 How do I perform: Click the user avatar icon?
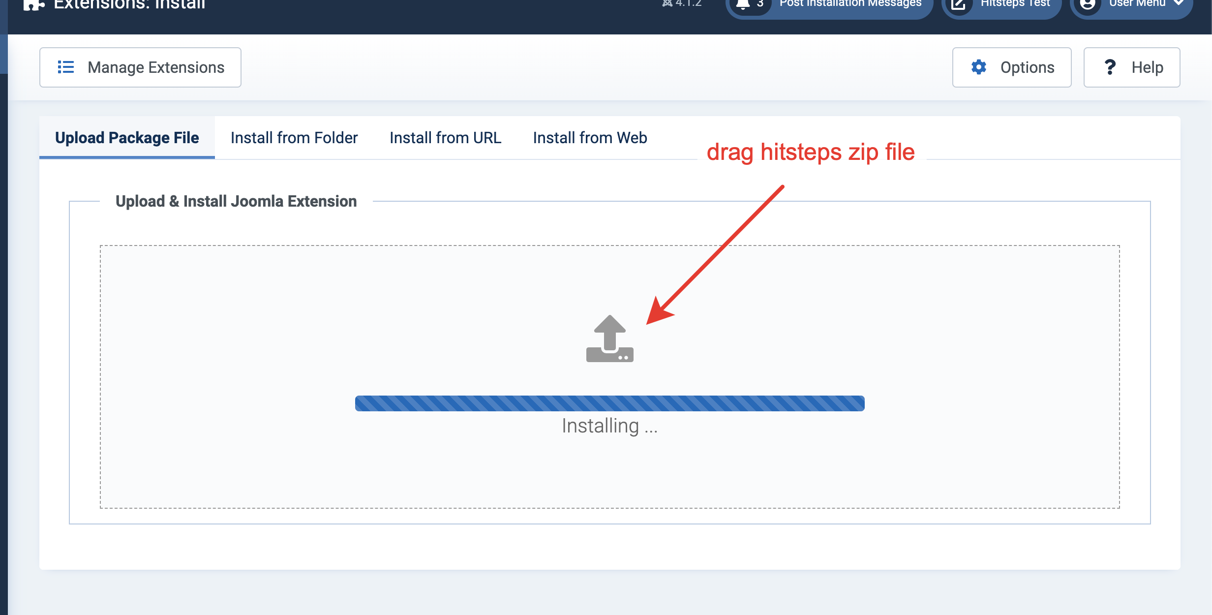[1088, 4]
